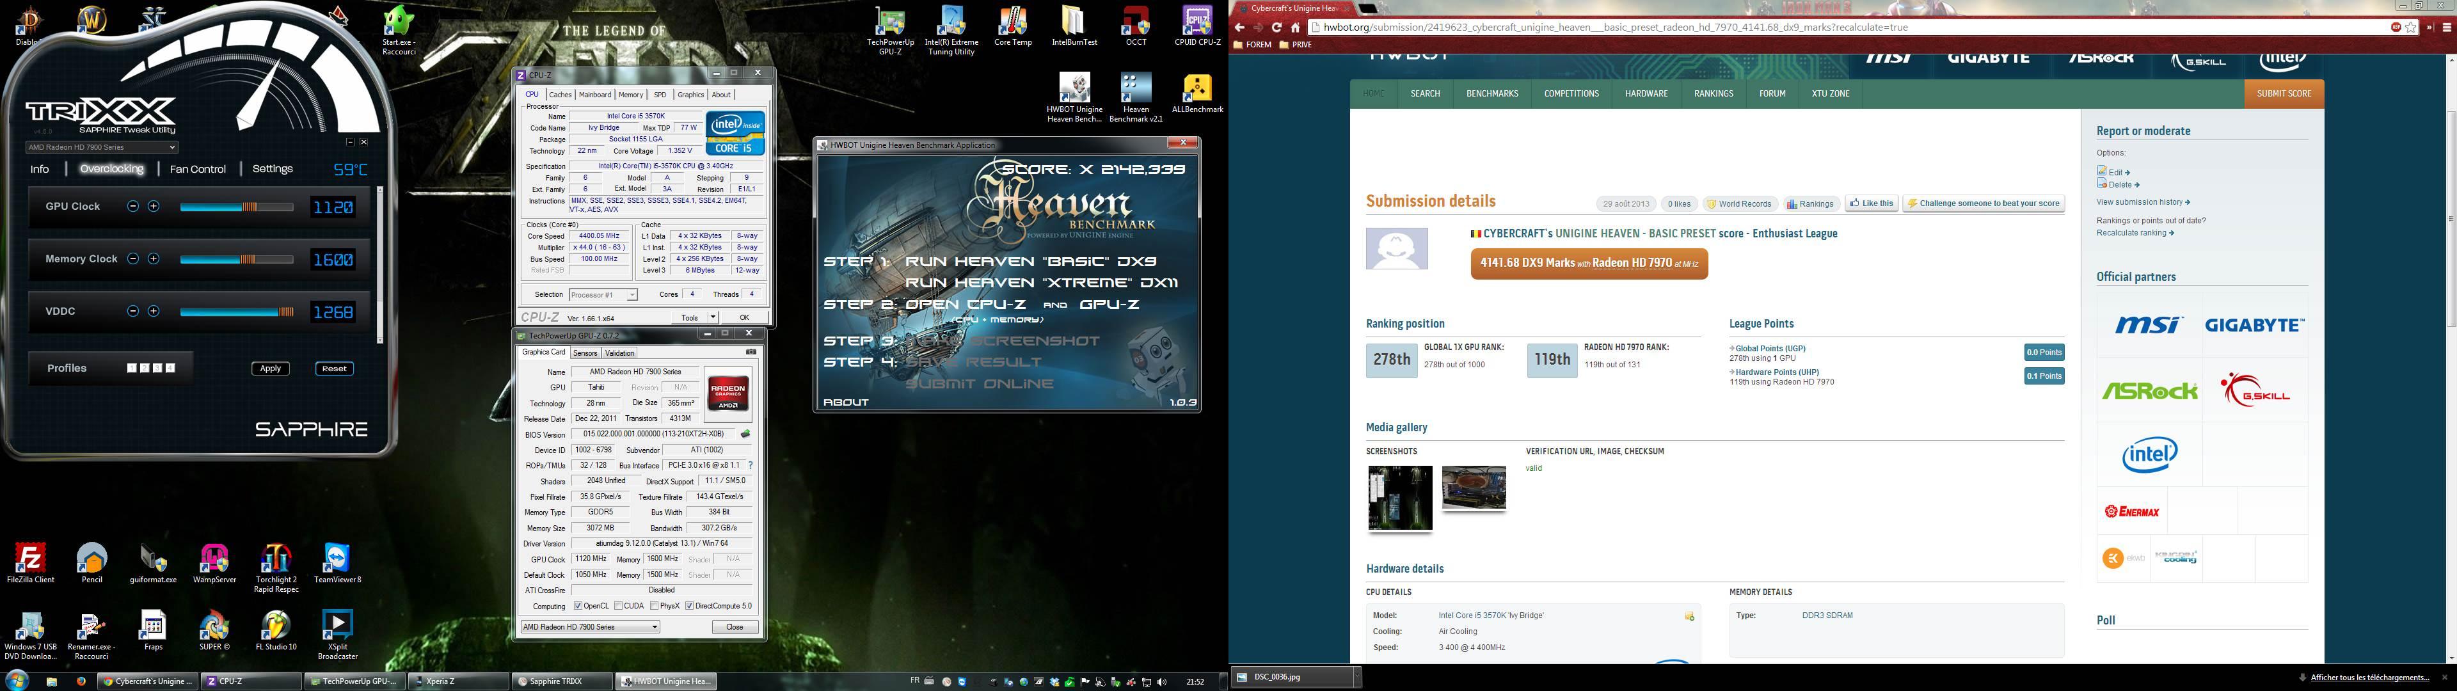Image resolution: width=2457 pixels, height=691 pixels.
Task: Click View submission history link
Action: [2143, 202]
